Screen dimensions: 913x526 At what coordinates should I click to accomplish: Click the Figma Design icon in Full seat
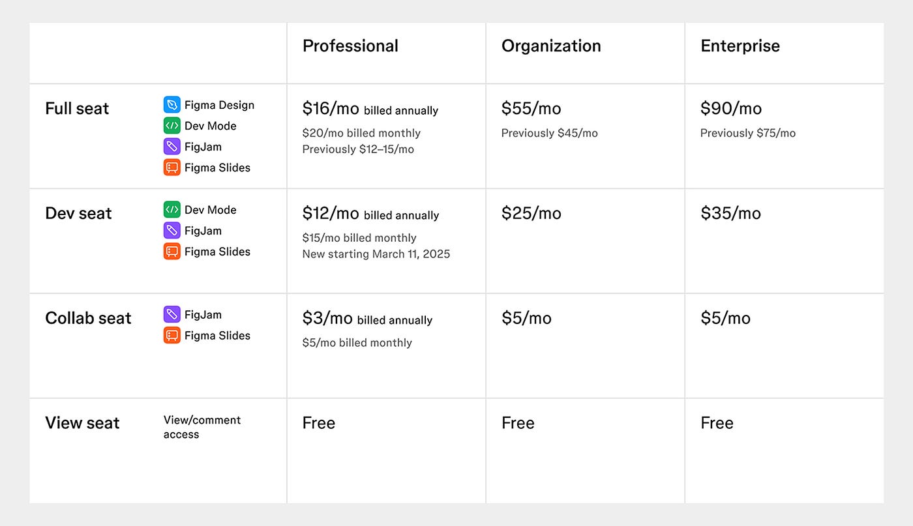pyautogui.click(x=172, y=105)
